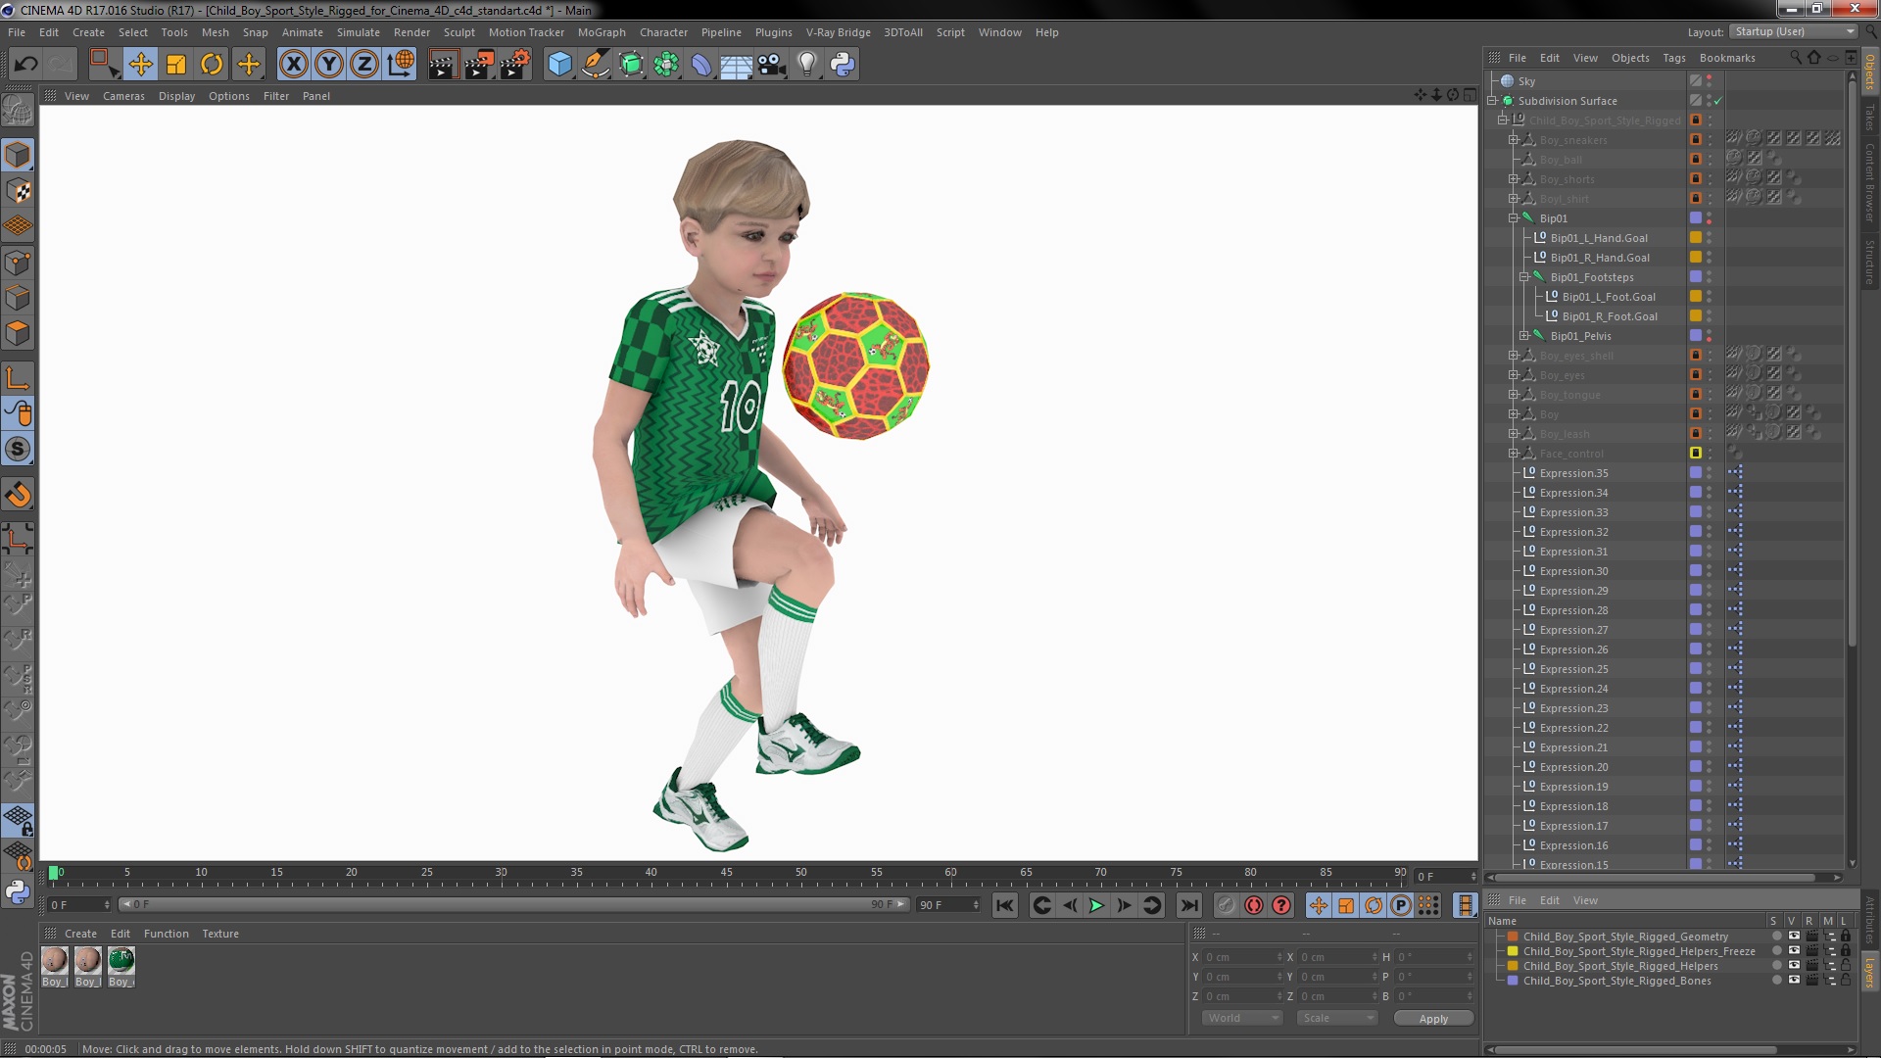1881x1058 pixels.
Task: Jump to the end of animation
Action: coord(1188,905)
